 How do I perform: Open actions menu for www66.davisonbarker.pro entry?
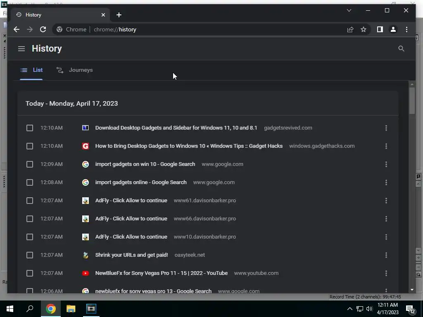pos(386,219)
